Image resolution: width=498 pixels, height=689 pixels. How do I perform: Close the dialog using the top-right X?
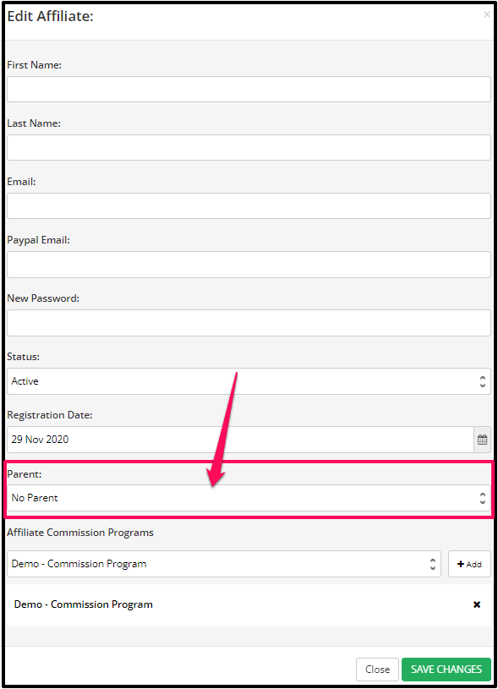tap(486, 14)
